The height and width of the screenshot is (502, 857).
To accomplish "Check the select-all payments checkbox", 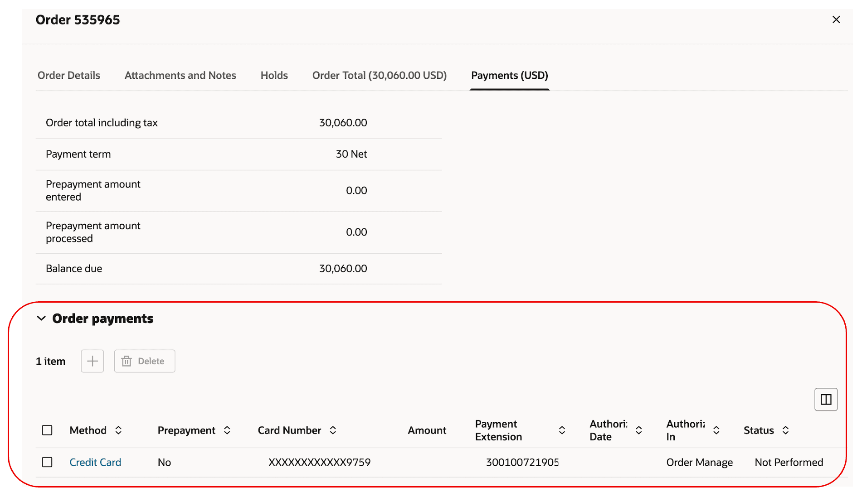I will pos(47,430).
